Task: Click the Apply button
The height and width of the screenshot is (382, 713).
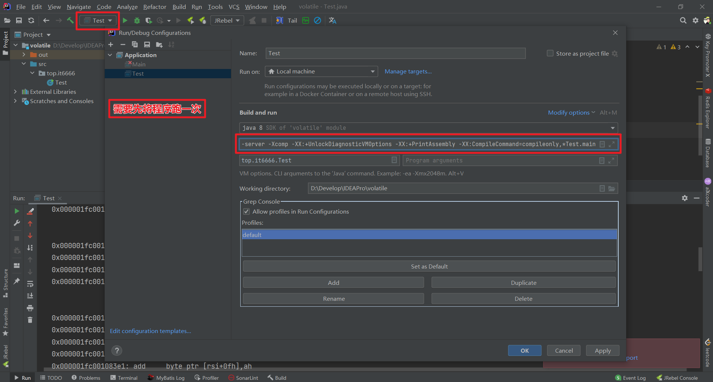Action: tap(602, 350)
